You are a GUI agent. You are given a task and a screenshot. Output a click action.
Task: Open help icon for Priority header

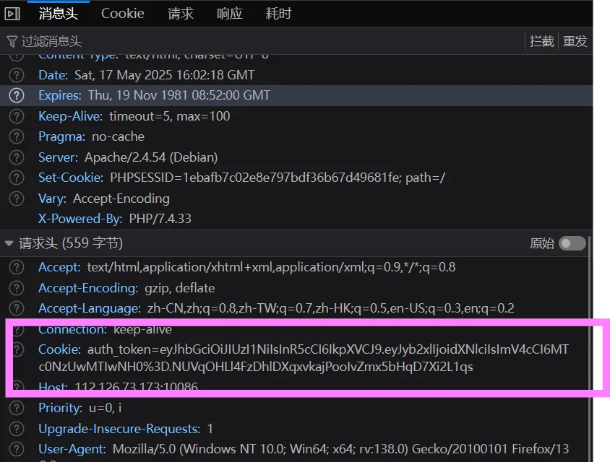point(17,408)
